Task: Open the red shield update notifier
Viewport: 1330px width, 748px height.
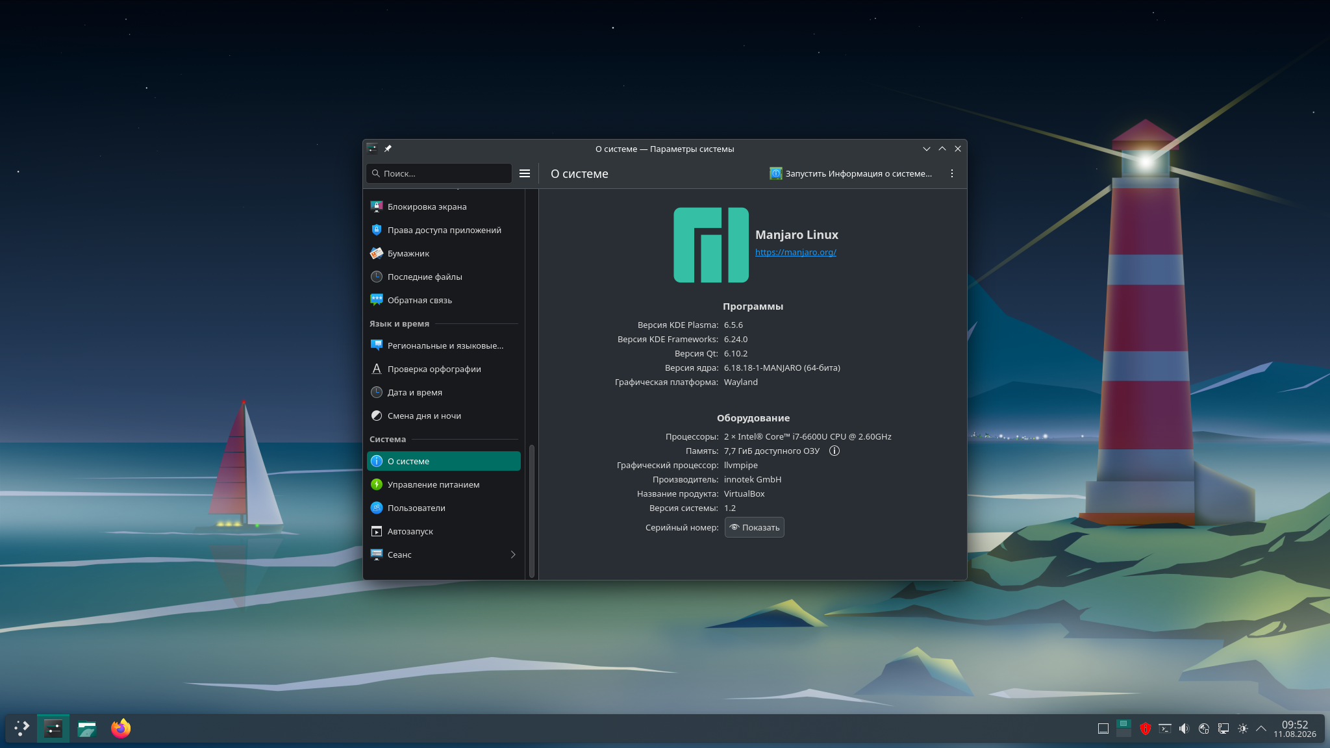Action: pyautogui.click(x=1146, y=729)
